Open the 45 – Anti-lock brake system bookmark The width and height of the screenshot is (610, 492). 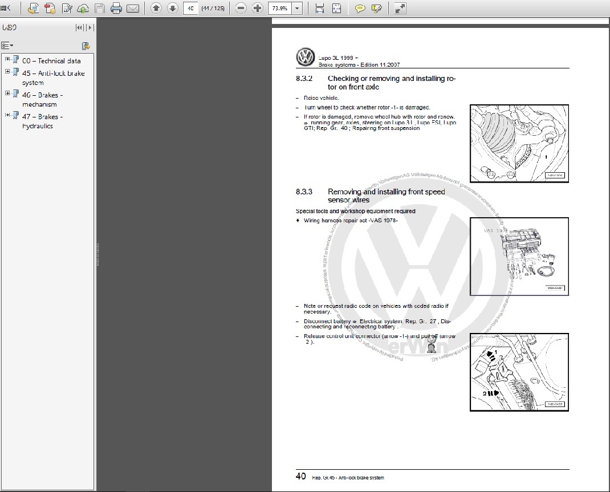pyautogui.click(x=53, y=78)
